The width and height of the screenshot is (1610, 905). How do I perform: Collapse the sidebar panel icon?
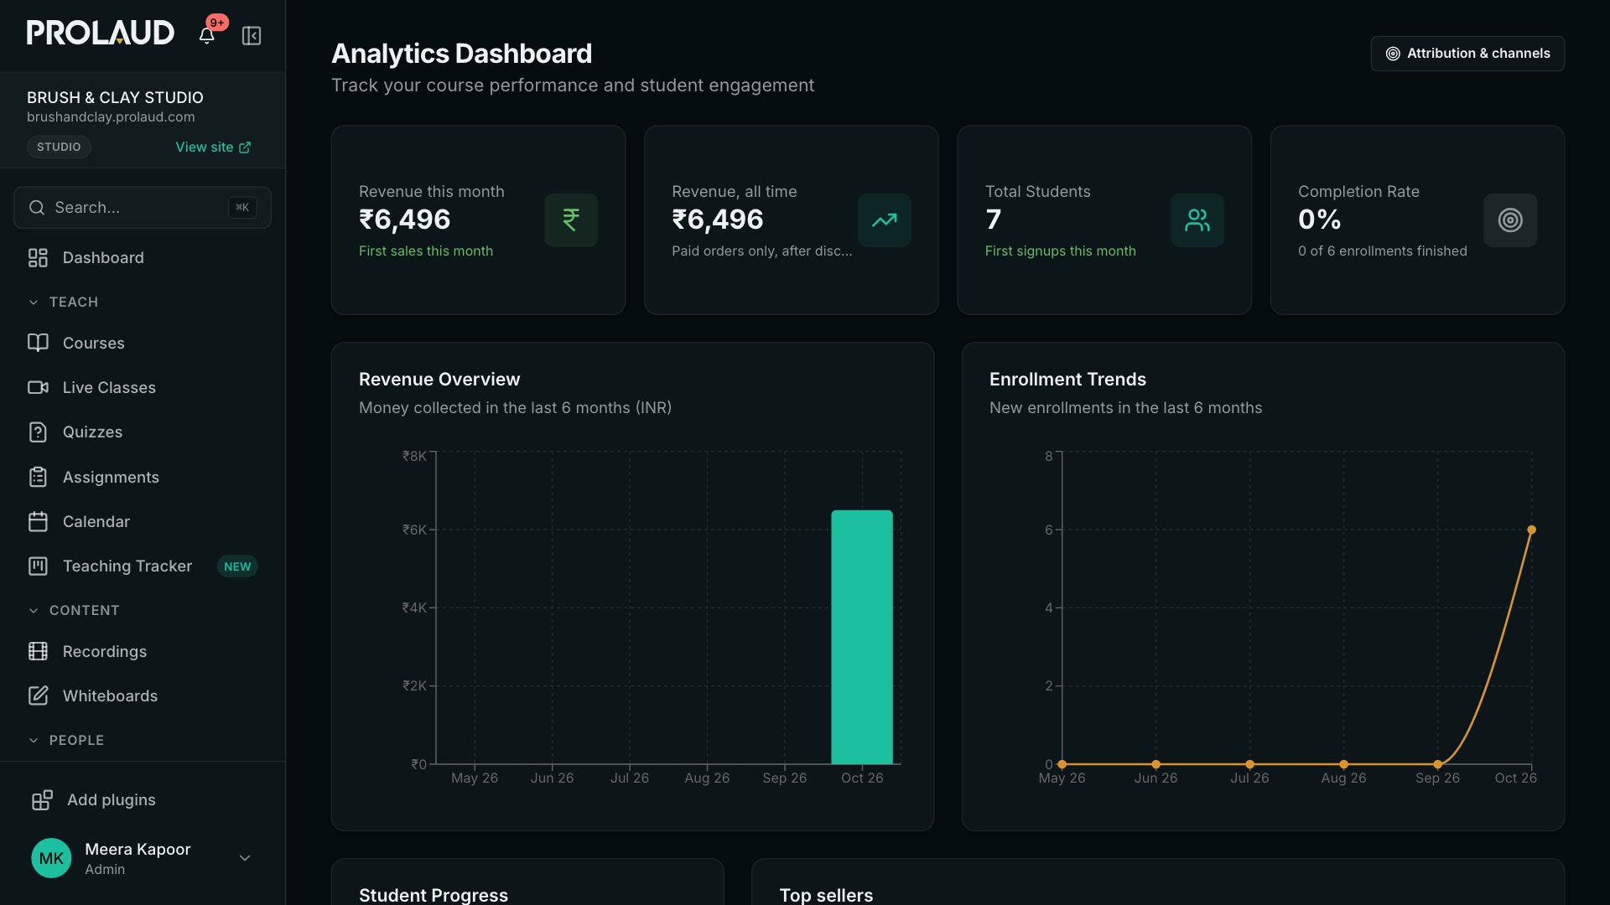click(x=252, y=35)
